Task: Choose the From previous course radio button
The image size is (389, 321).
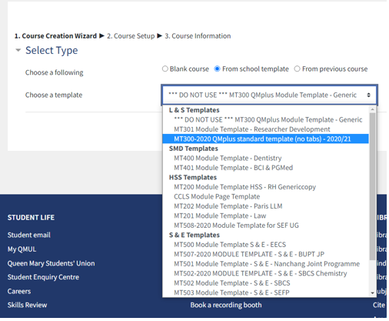Action: tap(297, 69)
